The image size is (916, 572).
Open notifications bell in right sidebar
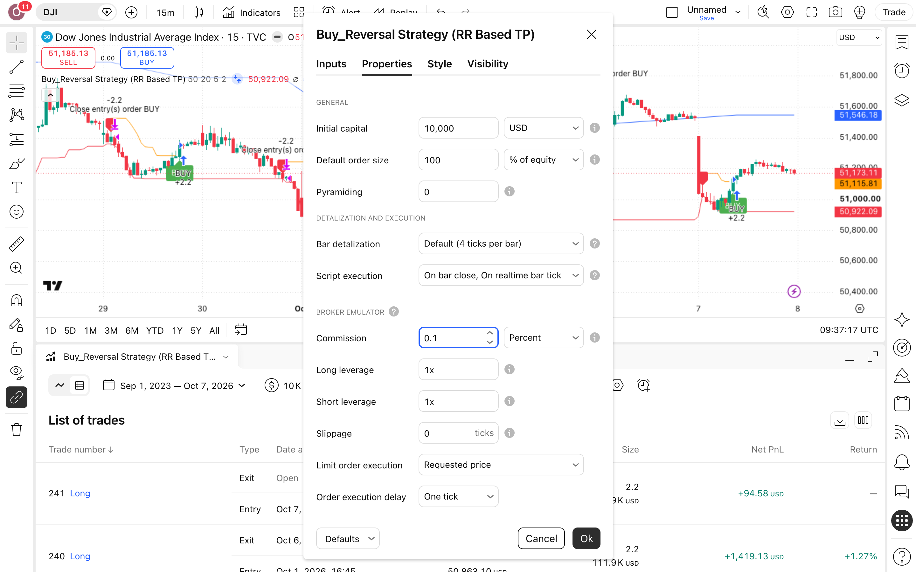902,462
